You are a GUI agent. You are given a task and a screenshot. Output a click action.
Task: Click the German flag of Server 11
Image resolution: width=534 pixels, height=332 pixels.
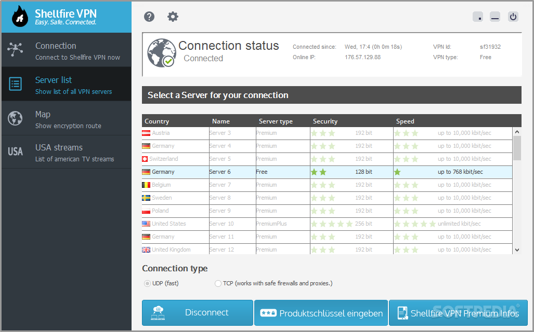(146, 237)
